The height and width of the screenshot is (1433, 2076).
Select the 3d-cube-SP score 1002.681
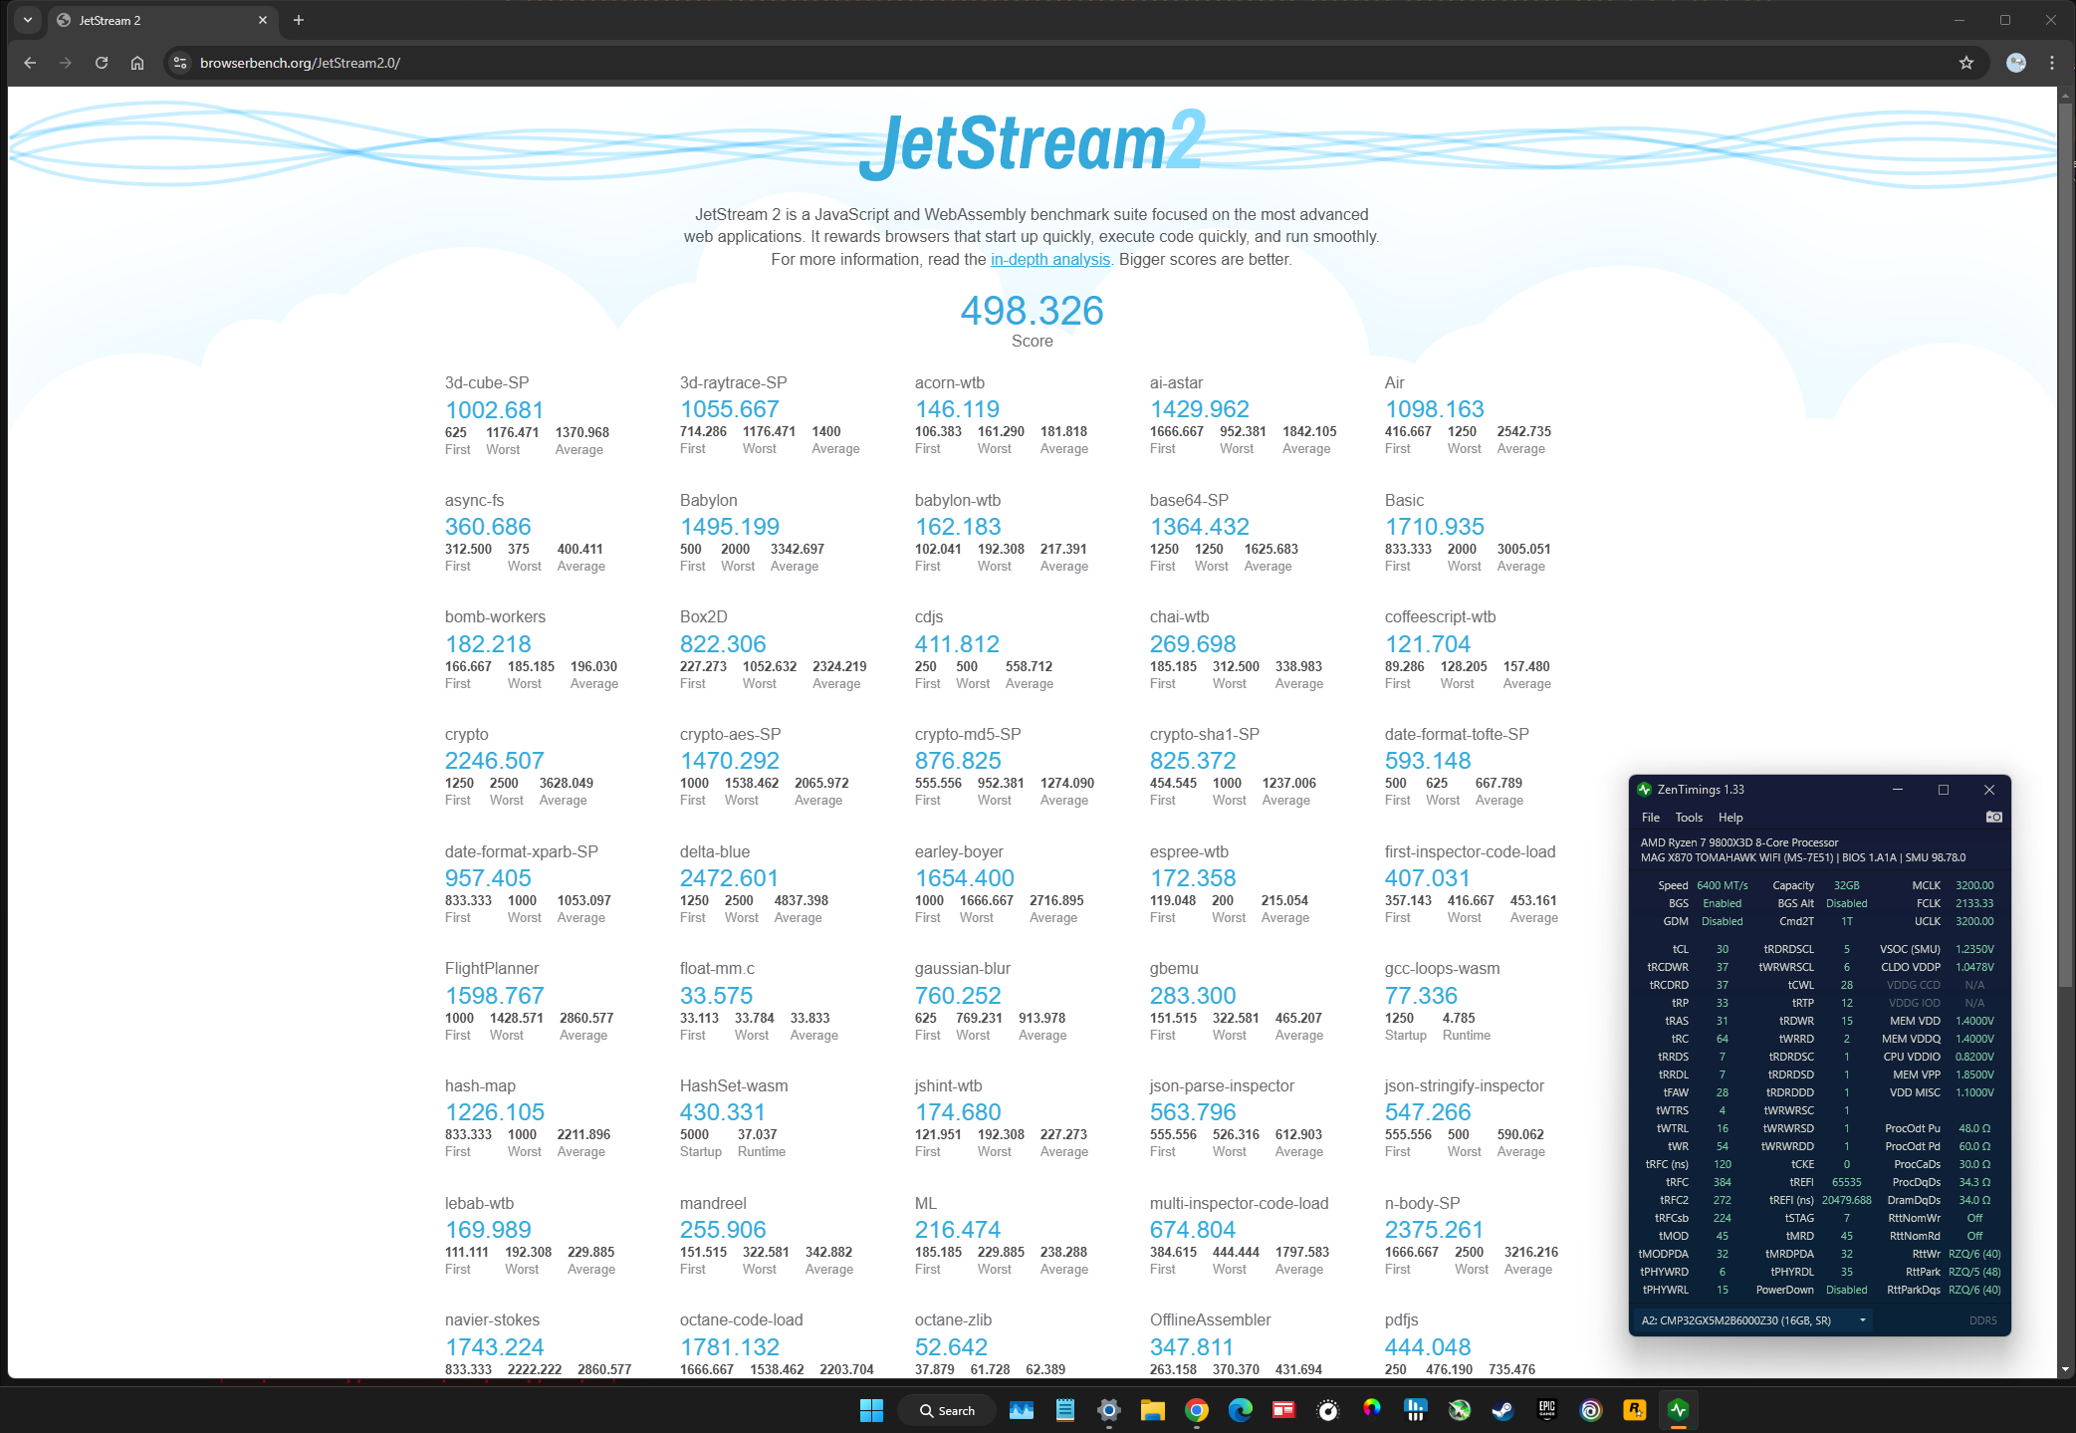point(494,410)
